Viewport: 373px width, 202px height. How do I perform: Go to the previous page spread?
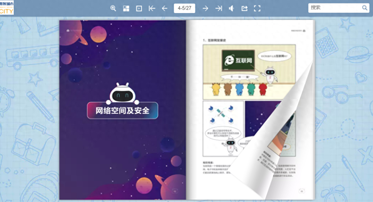(x=164, y=8)
